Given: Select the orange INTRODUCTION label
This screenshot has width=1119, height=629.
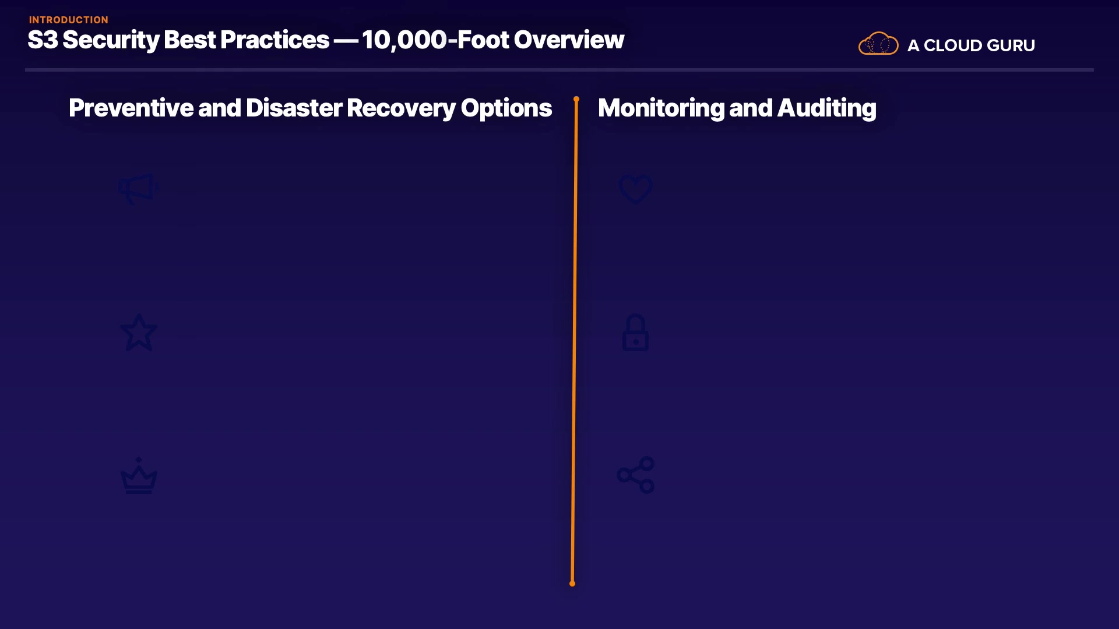Looking at the screenshot, I should pyautogui.click(x=68, y=20).
